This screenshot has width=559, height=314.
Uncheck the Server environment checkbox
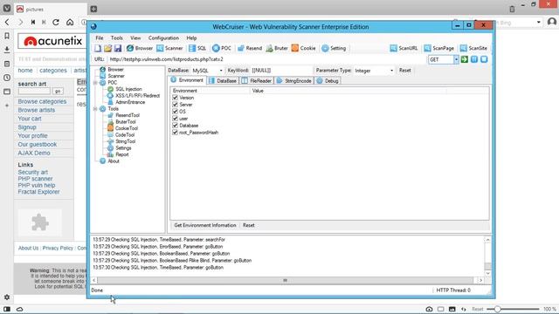point(175,105)
